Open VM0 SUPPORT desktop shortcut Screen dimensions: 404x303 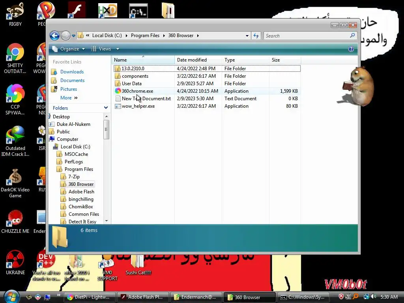[107, 268]
